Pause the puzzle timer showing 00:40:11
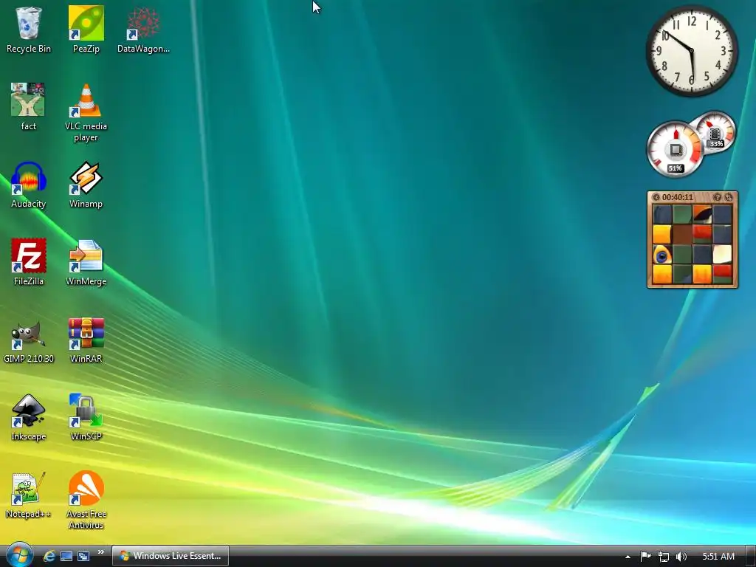This screenshot has width=756, height=567. [x=678, y=197]
